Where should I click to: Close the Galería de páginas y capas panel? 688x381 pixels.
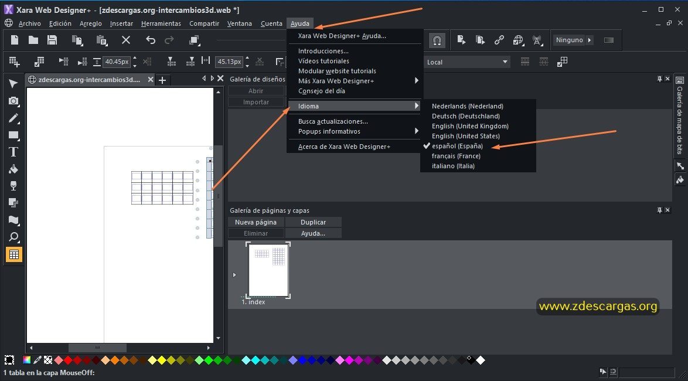(x=667, y=210)
